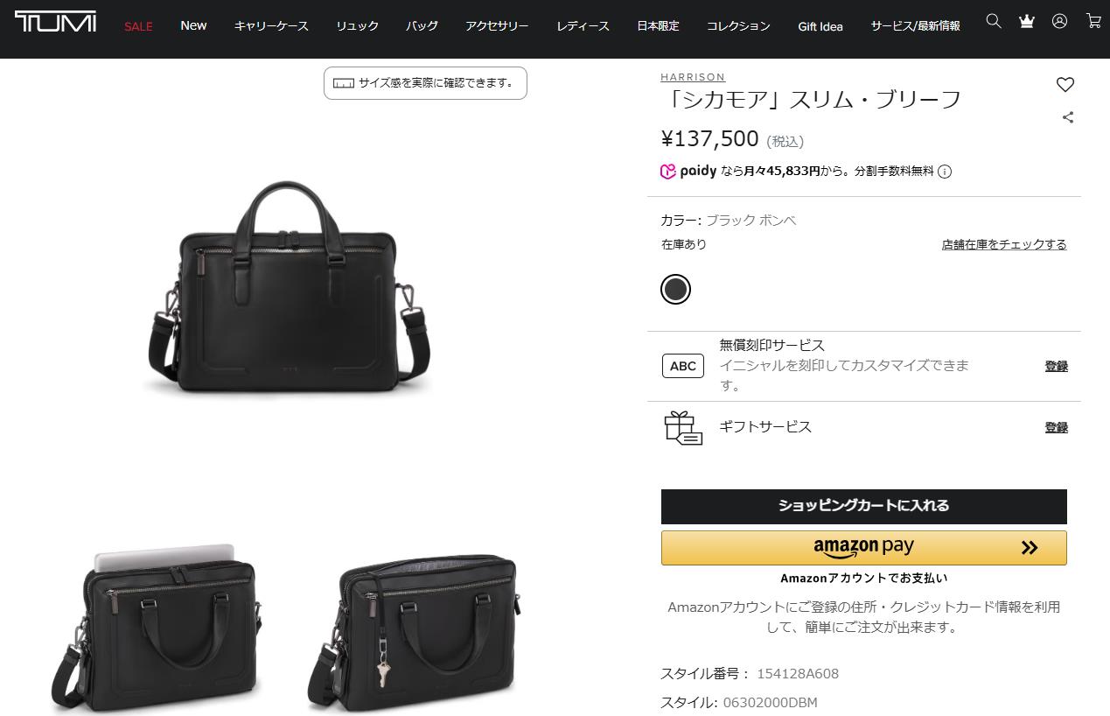
Task: Click the gift box service icon
Action: tap(683, 428)
